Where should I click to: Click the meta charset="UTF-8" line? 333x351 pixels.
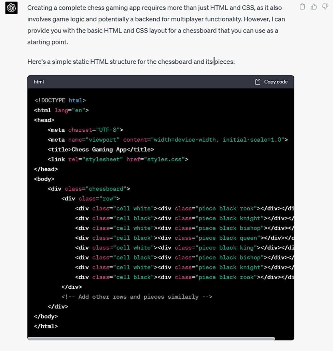coord(85,130)
